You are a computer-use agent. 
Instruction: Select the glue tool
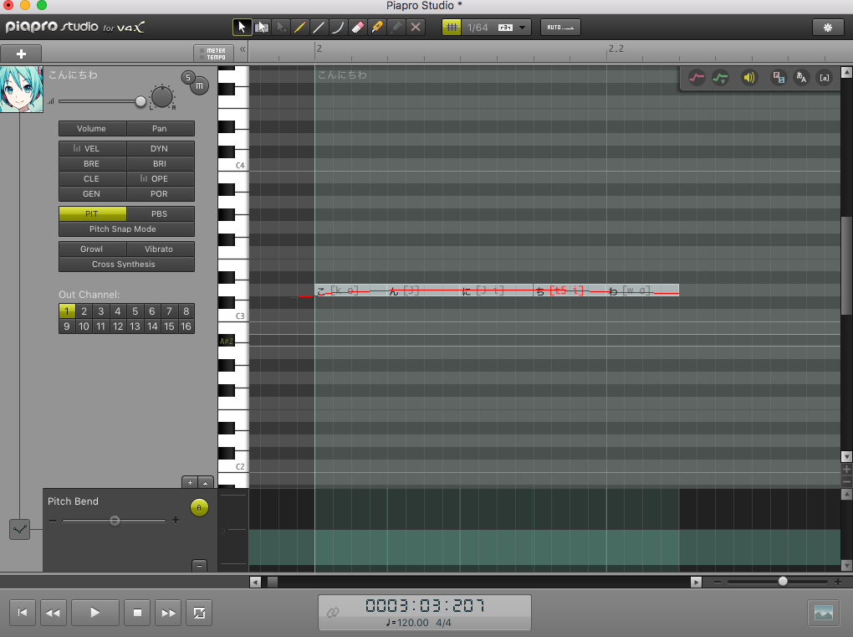396,28
